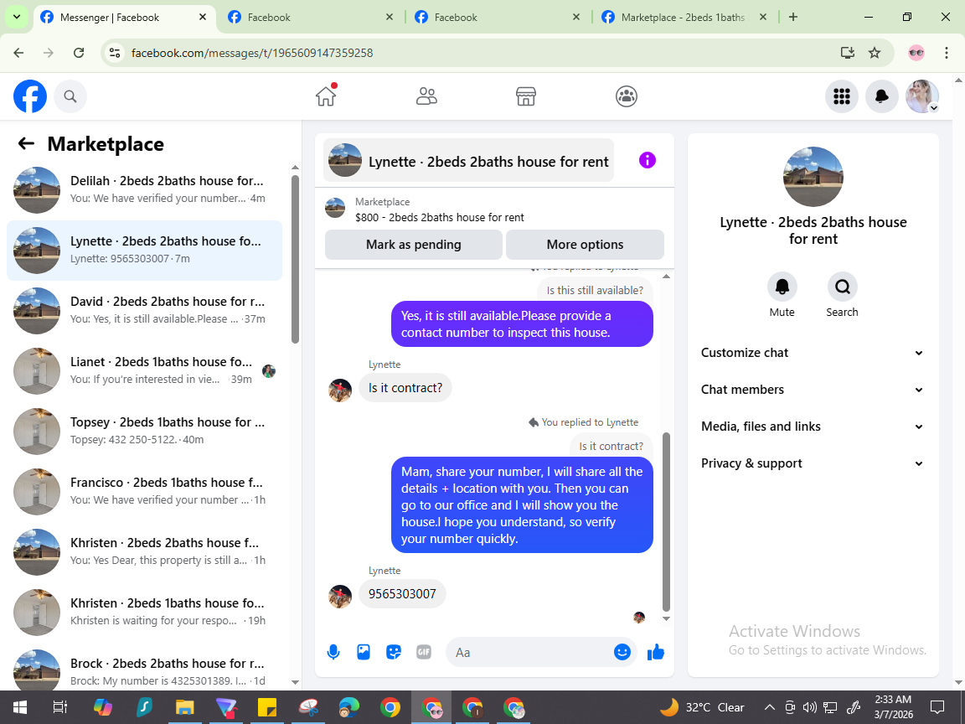View site information icon in address bar
This screenshot has width=965, height=724.
pyautogui.click(x=115, y=53)
